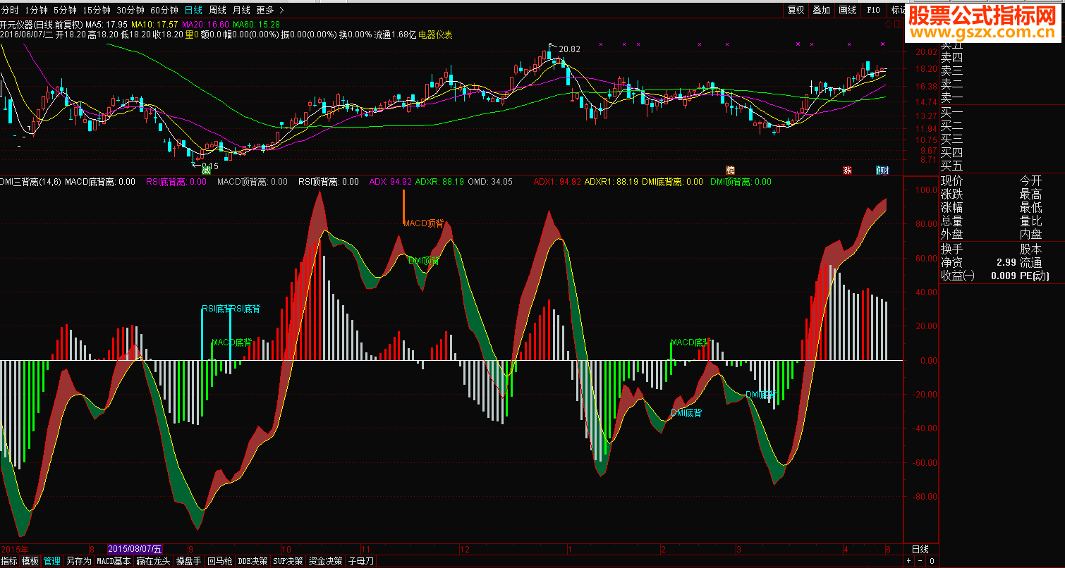Switch to the 日线 daily tab
The image size is (1065, 568).
tap(193, 10)
